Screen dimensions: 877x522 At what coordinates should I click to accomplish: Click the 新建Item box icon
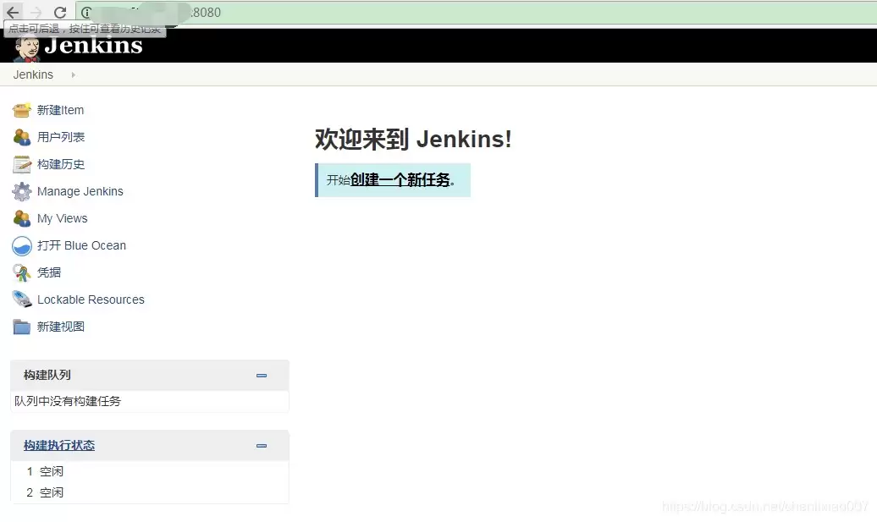tap(22, 110)
